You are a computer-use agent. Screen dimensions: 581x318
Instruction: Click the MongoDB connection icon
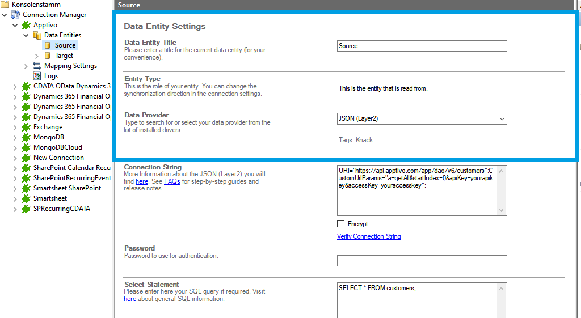point(26,137)
